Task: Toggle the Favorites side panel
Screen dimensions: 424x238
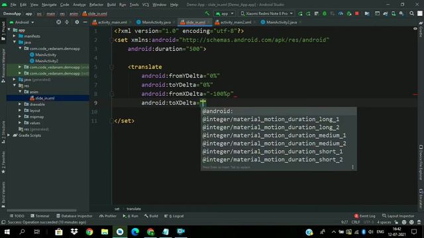Action: pyautogui.click(x=3, y=163)
